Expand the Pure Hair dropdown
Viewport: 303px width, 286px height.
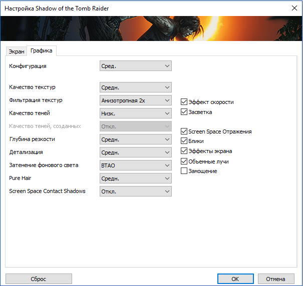[x=136, y=178]
